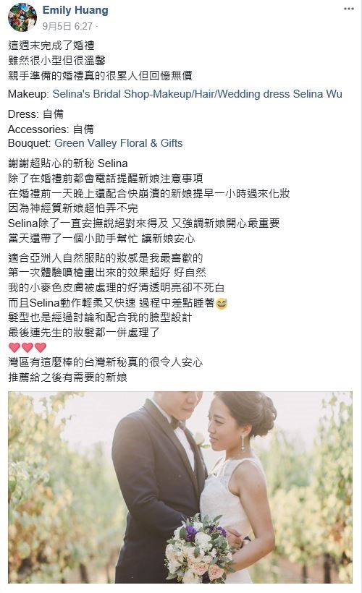Click the "Makeup:" label text
This screenshot has width=362, height=593.
(x=28, y=94)
